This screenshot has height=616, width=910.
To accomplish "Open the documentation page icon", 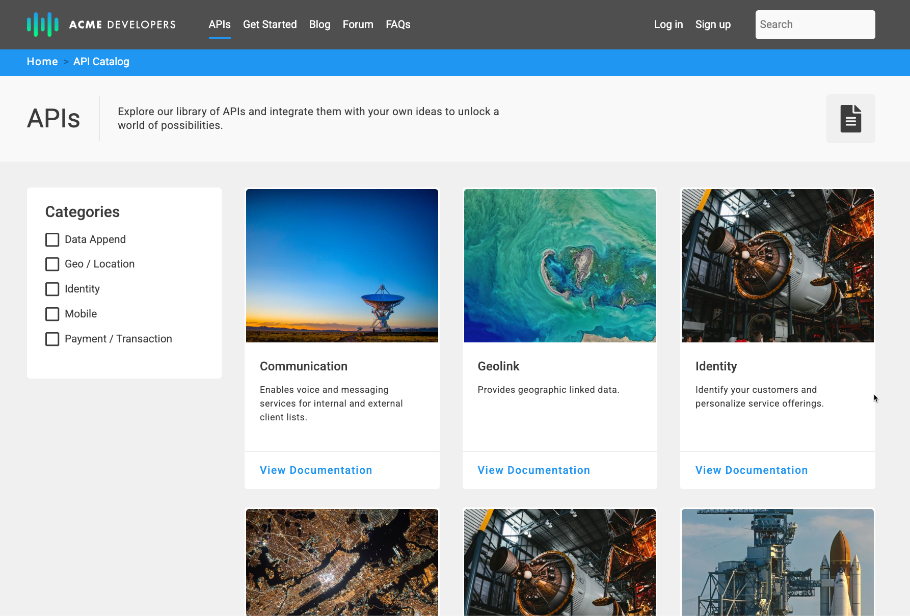I will click(850, 119).
